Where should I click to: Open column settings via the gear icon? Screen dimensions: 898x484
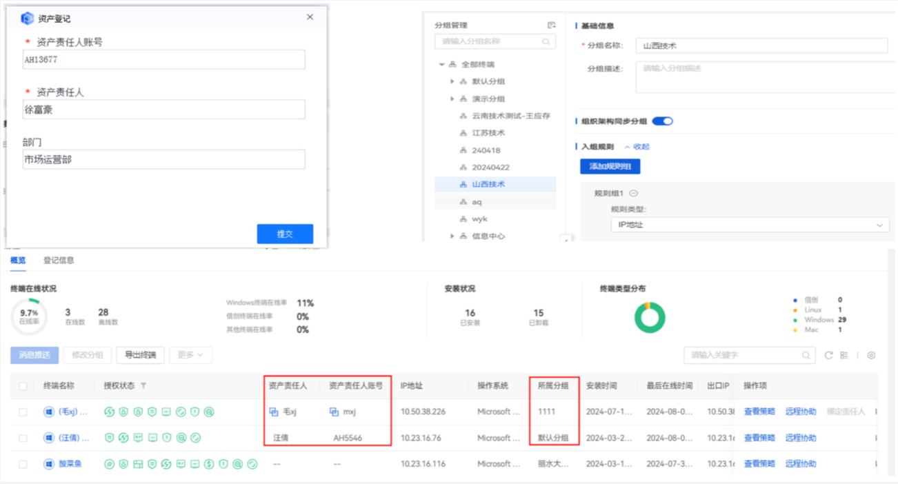pyautogui.click(x=871, y=355)
